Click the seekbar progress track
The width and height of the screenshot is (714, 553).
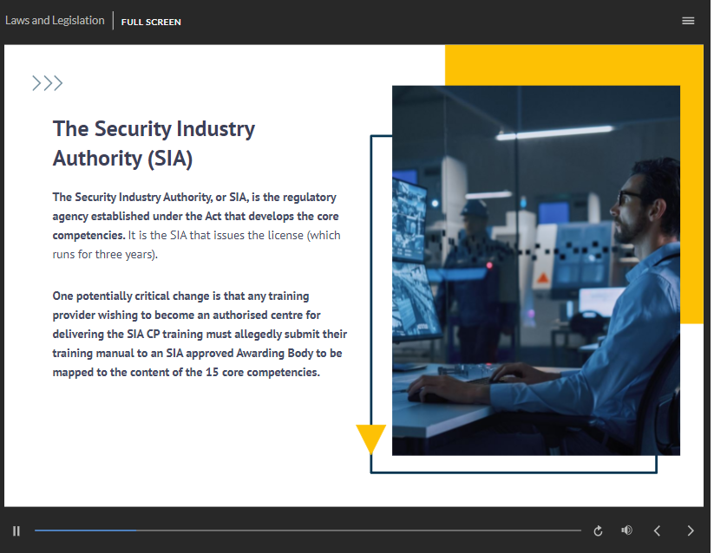point(308,530)
